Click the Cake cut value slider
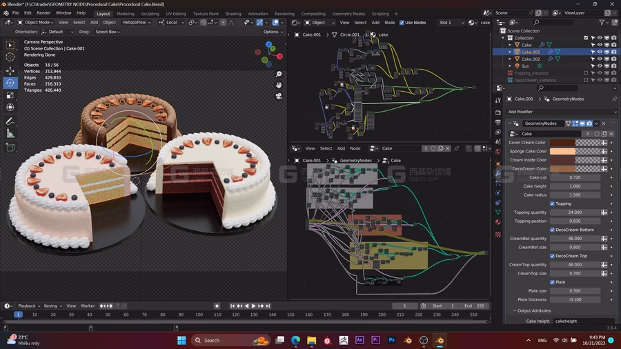Screen dimensions: 621x349 pyautogui.click(x=575, y=177)
